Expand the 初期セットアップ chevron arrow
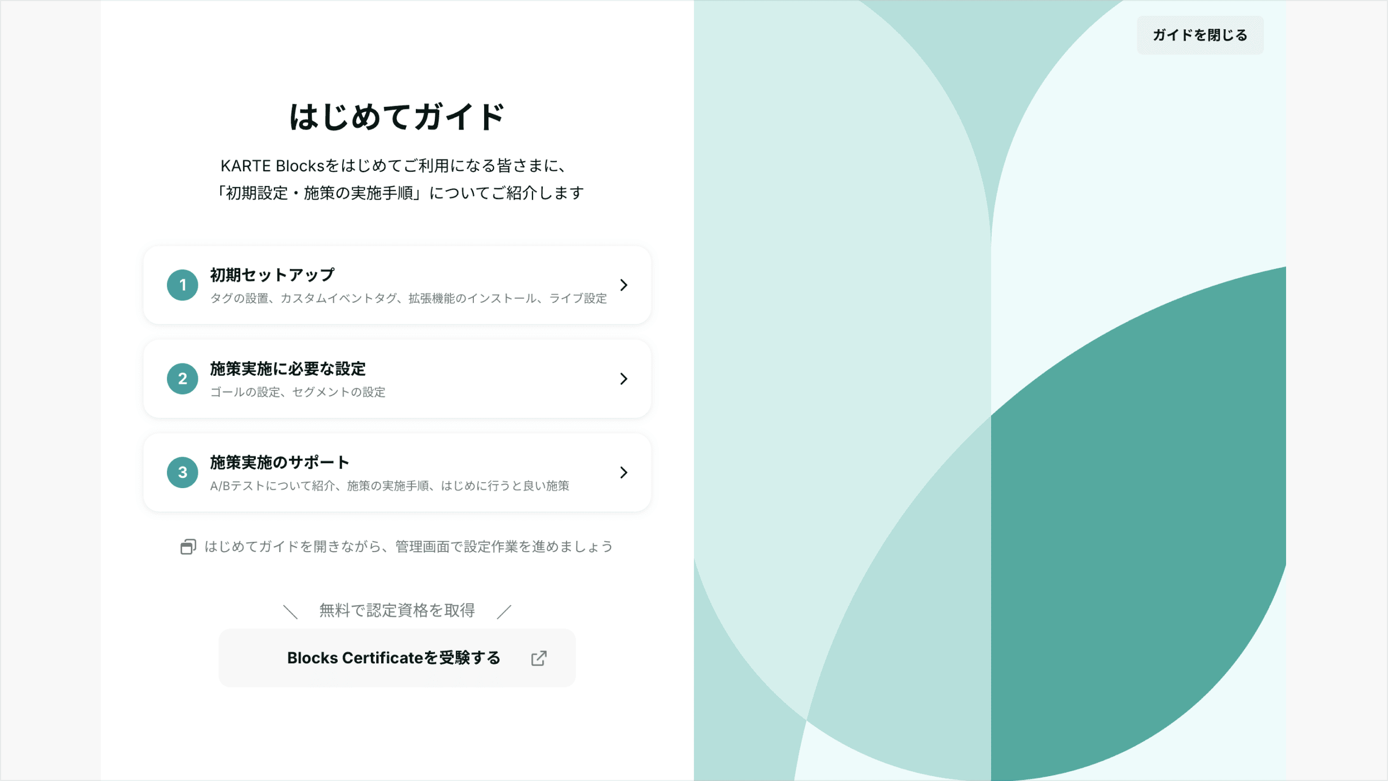Viewport: 1388px width, 781px height. click(624, 285)
